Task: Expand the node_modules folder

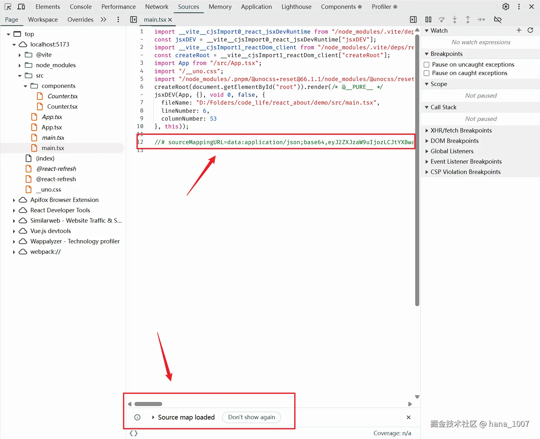Action: pyautogui.click(x=19, y=65)
